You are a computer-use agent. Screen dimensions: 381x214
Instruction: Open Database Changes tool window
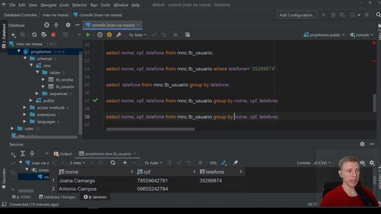[x=57, y=197]
